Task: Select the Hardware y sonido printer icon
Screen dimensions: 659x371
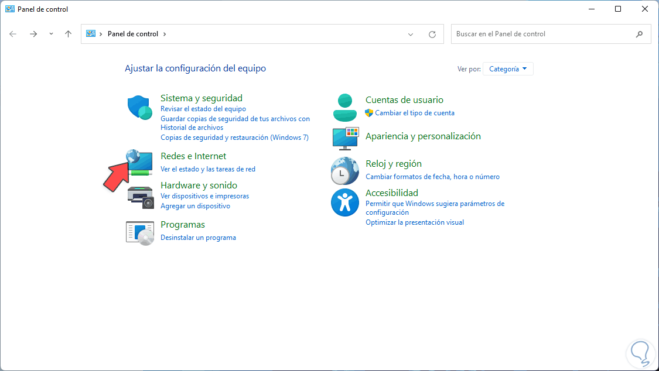Action: [139, 195]
